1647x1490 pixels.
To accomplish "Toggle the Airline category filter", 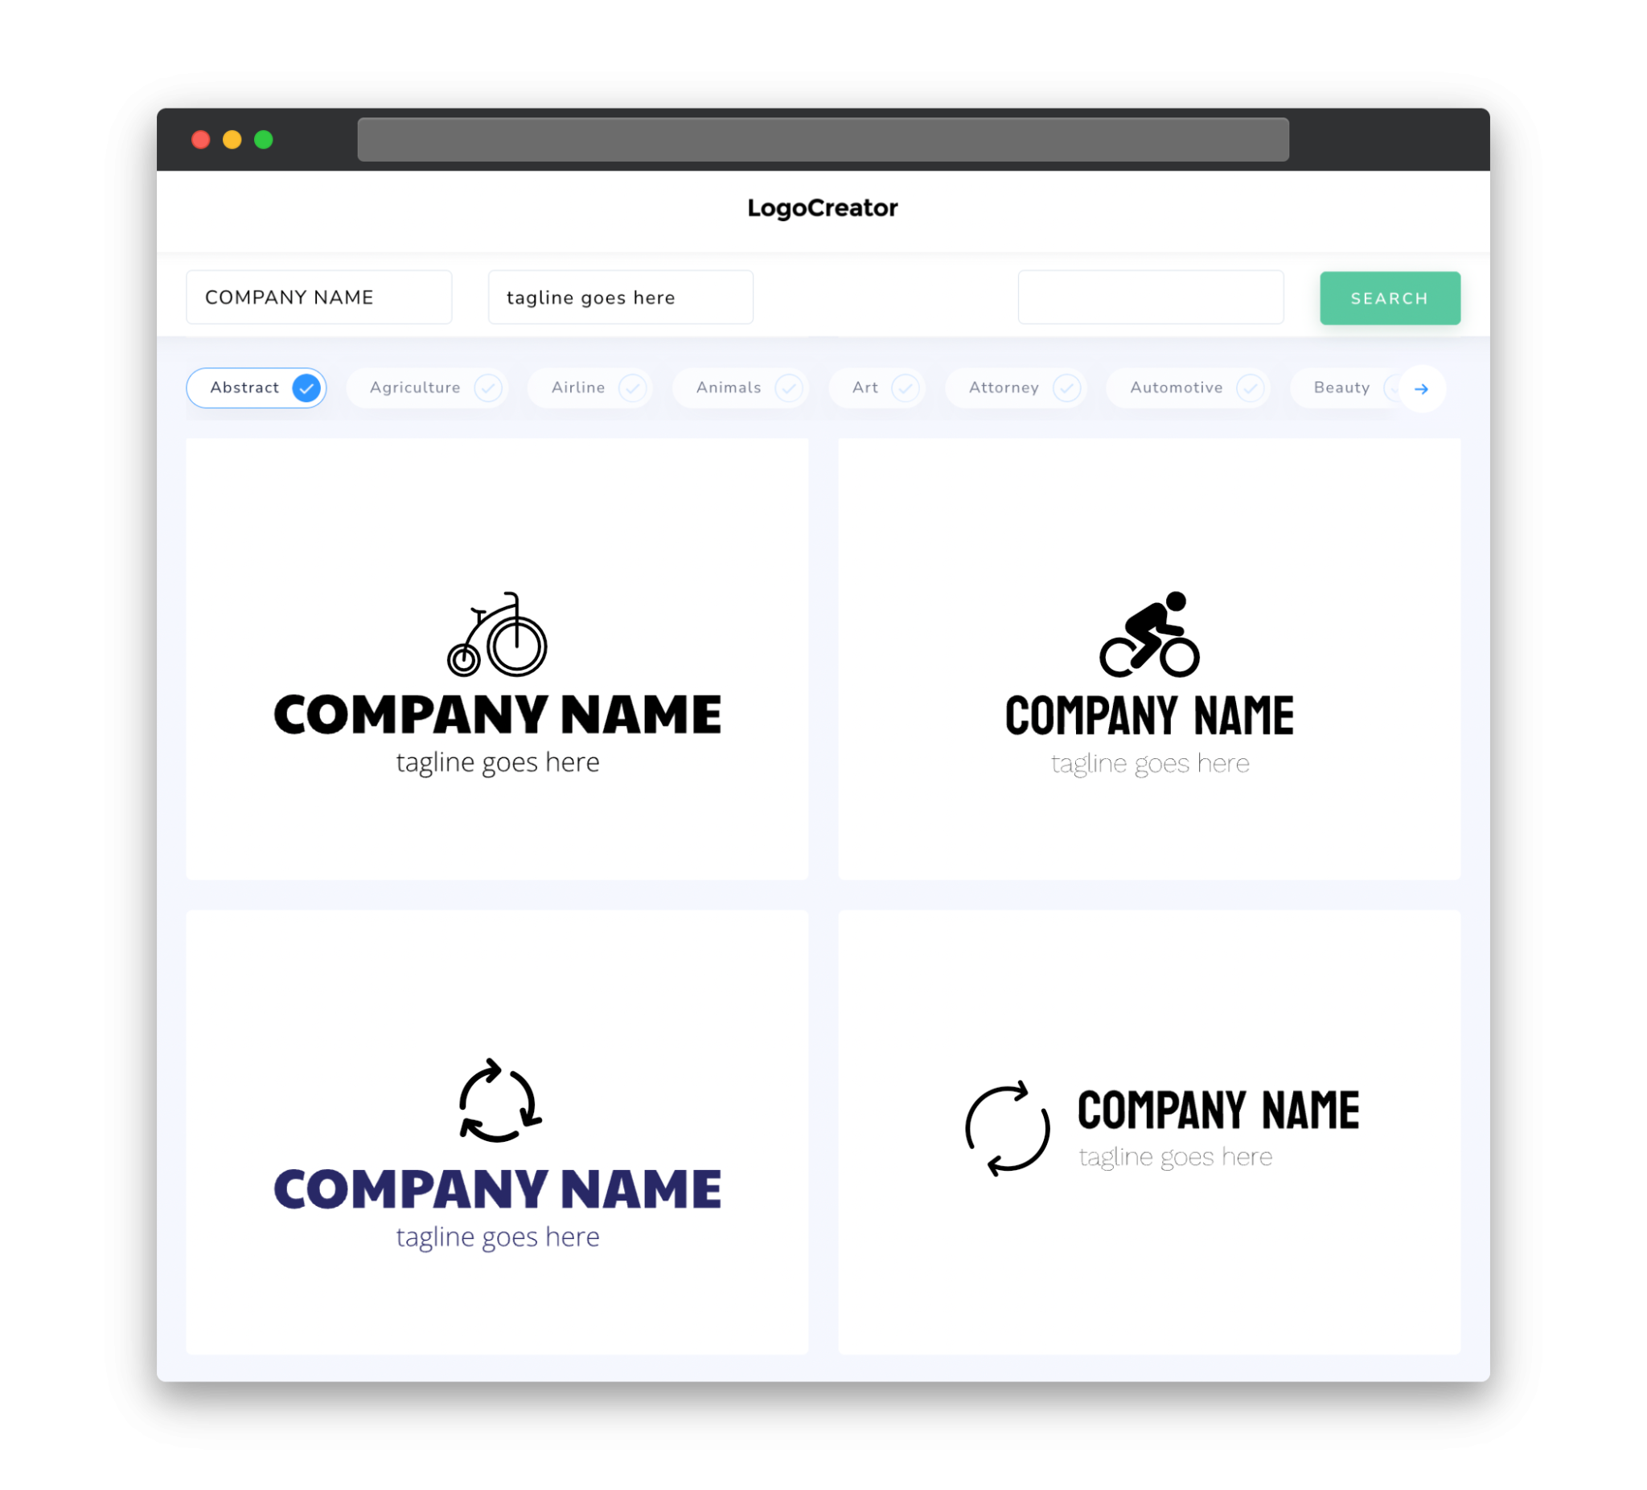I will (x=595, y=388).
